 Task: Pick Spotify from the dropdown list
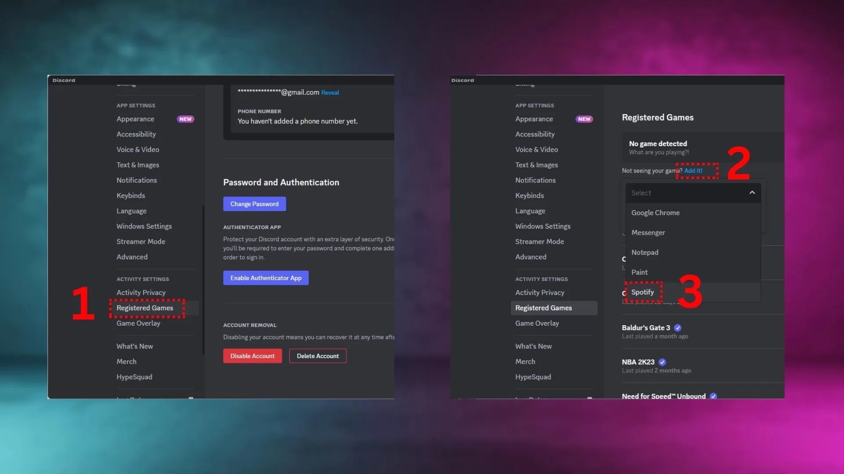pos(643,292)
